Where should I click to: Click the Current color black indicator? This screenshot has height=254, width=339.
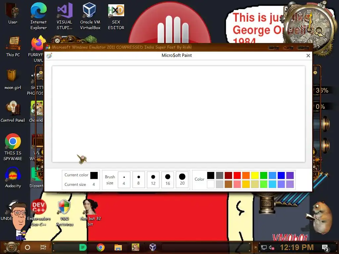tap(94, 175)
